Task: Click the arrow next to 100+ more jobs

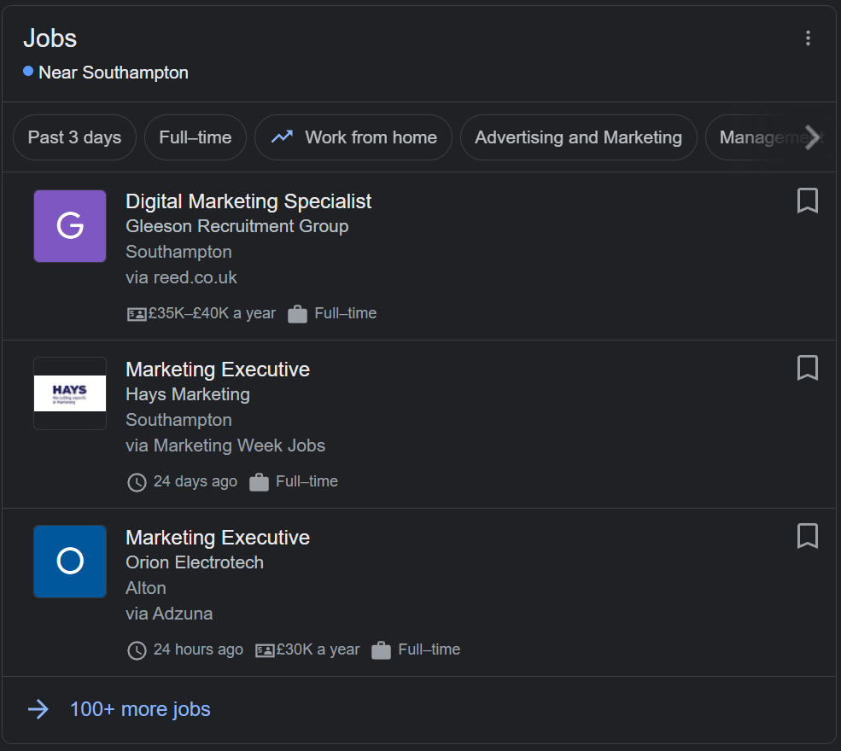Action: [38, 709]
